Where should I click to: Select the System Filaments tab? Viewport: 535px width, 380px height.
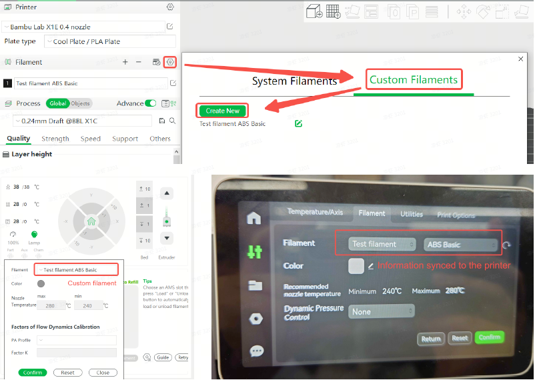tap(294, 81)
